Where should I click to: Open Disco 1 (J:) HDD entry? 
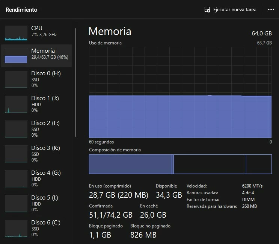point(36,104)
